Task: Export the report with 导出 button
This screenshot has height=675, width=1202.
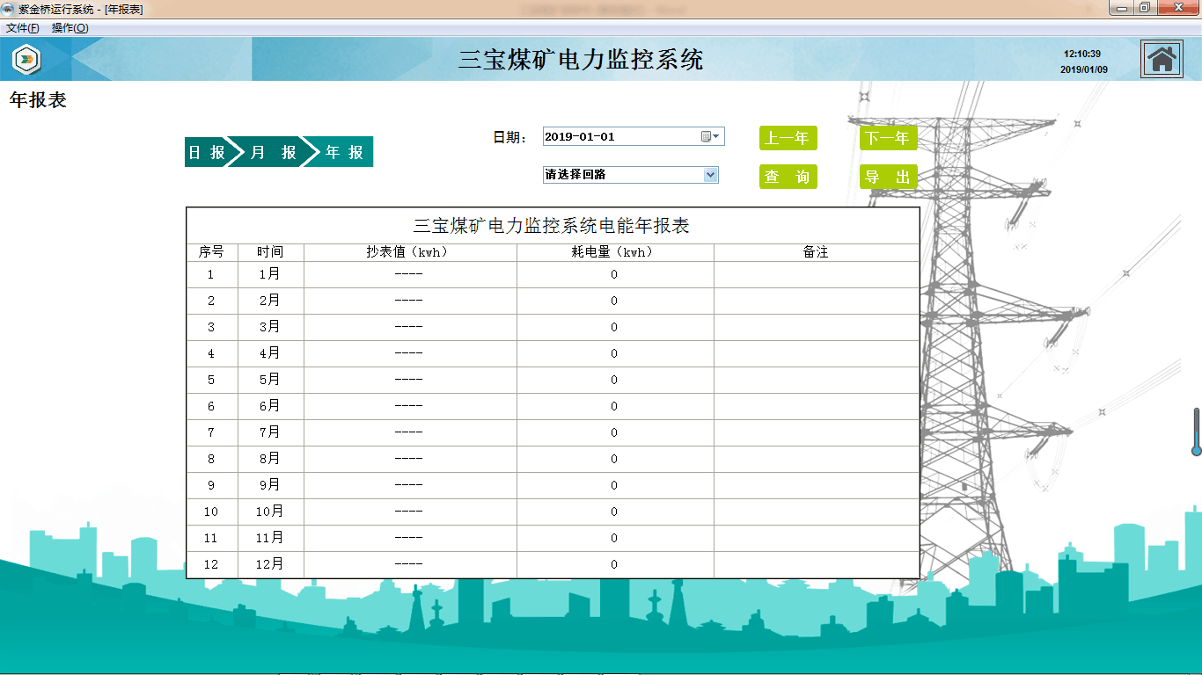Action: pos(888,177)
